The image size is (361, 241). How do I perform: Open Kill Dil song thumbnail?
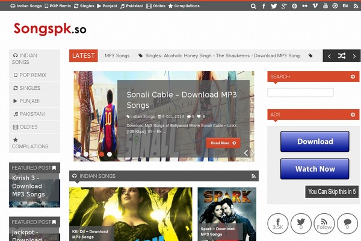[131, 214]
